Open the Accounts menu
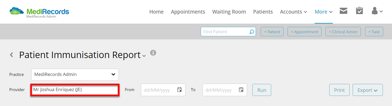Image resolution: width=392 pixels, height=106 pixels. pyautogui.click(x=293, y=12)
